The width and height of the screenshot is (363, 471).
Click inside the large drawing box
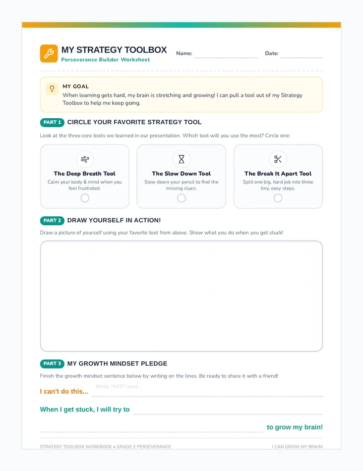181,296
